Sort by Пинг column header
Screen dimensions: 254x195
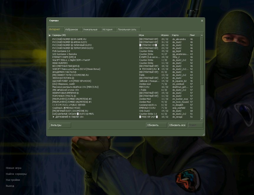pos(195,35)
